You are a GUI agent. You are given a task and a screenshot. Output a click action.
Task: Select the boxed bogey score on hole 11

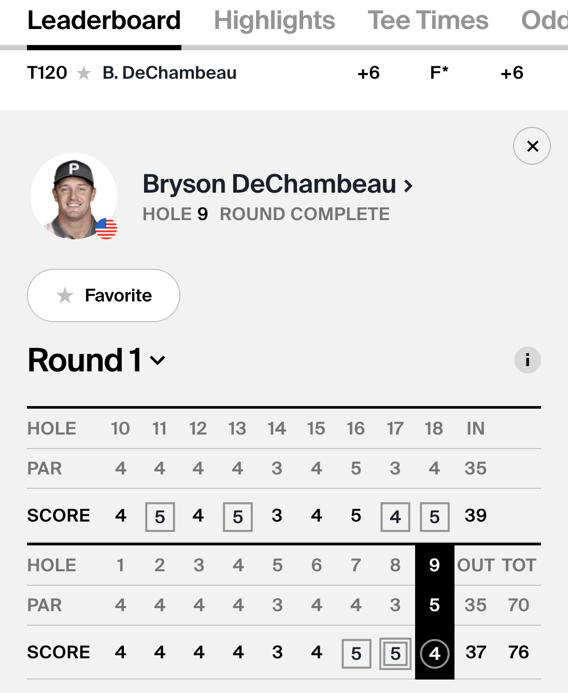[x=160, y=517]
